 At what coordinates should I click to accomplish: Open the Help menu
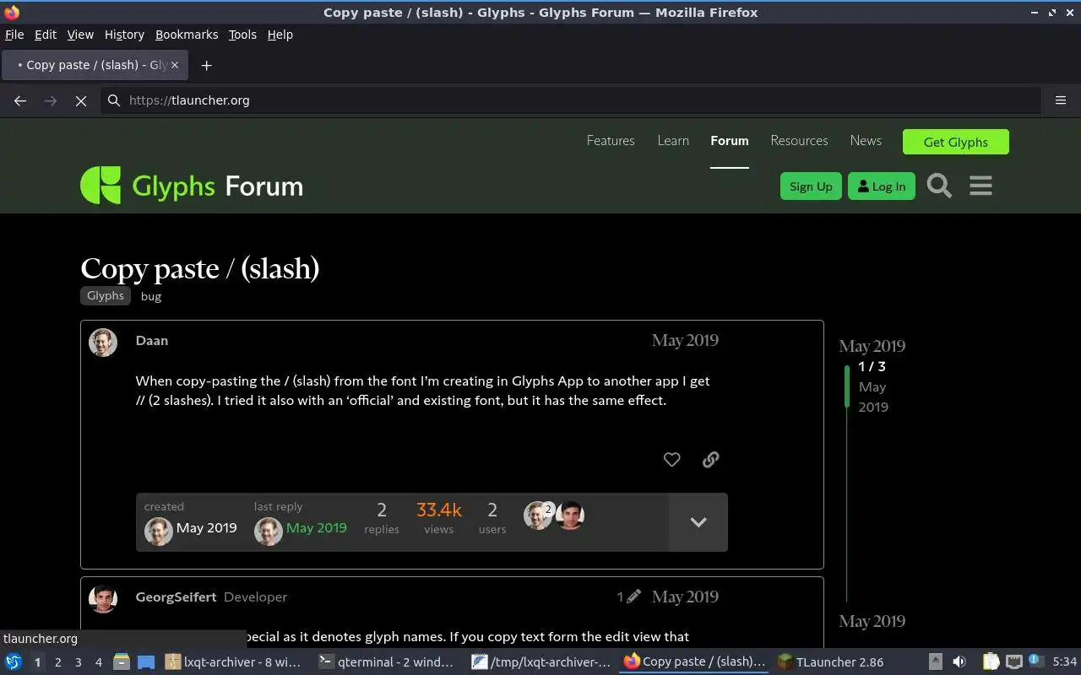point(280,35)
